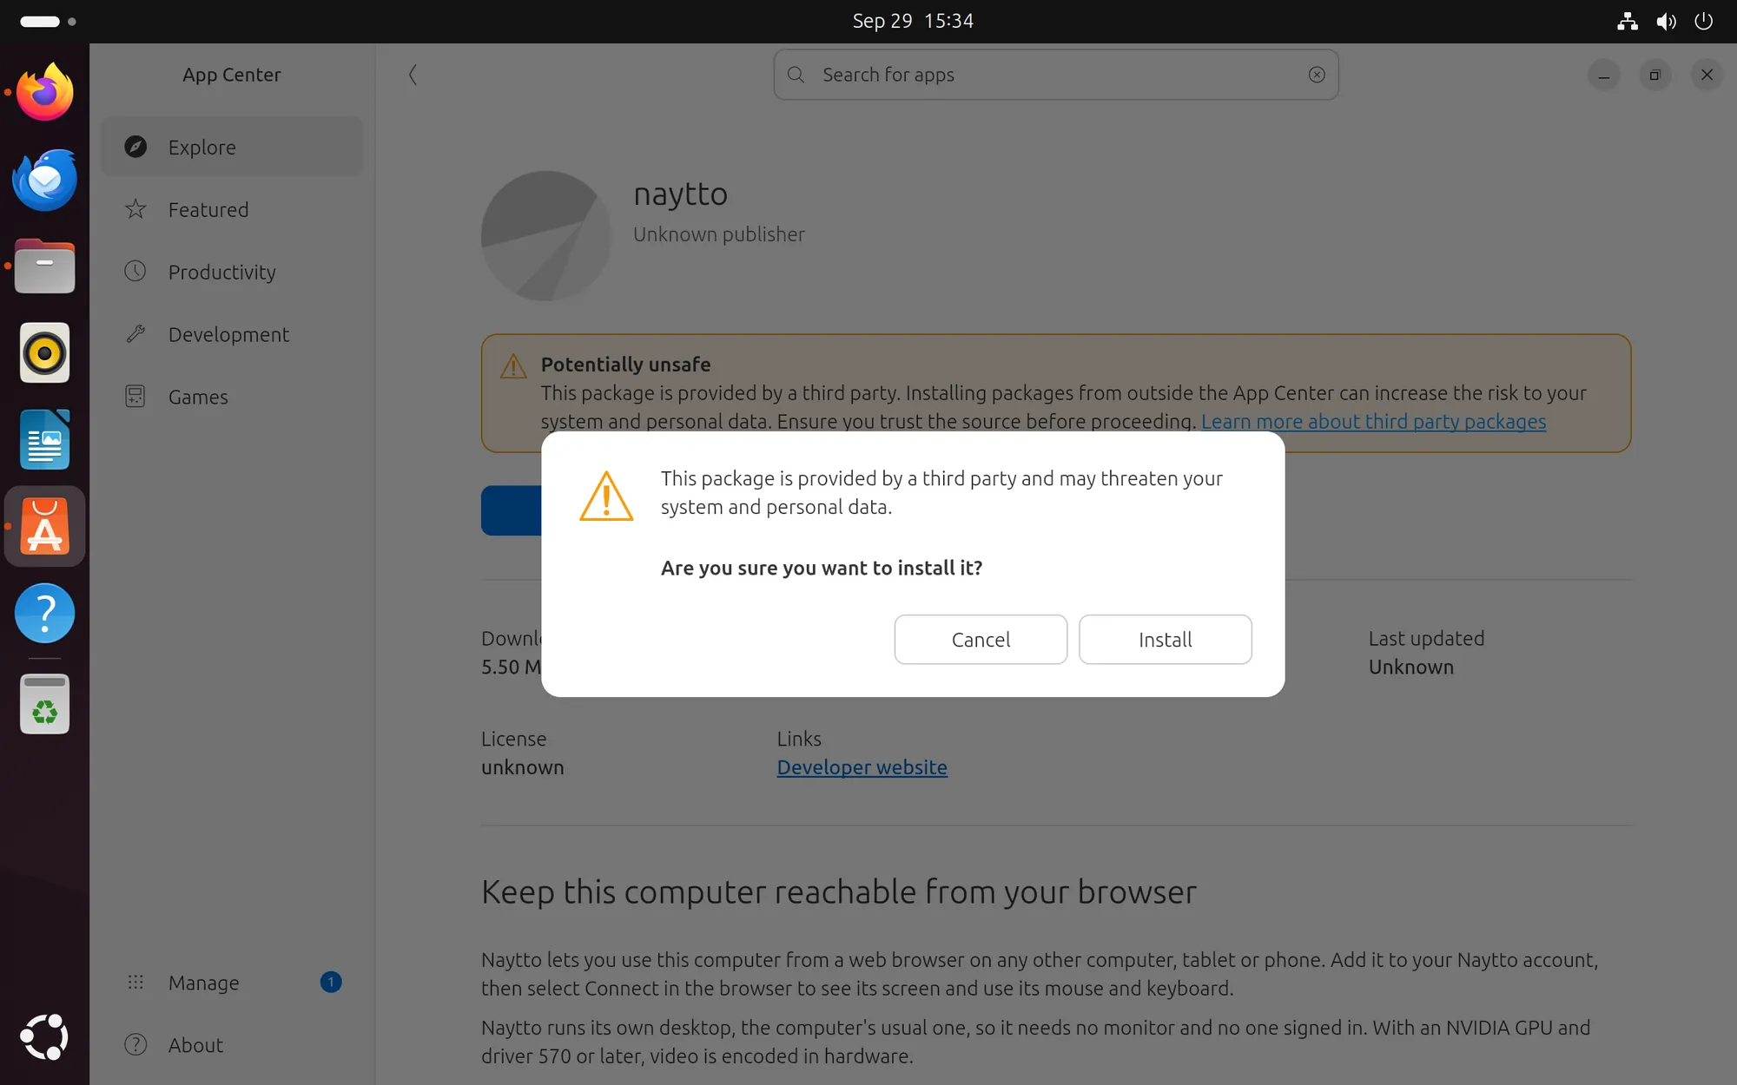This screenshot has height=1085, width=1737.
Task: Launch Rhythmbox music player from dock
Action: 45,353
